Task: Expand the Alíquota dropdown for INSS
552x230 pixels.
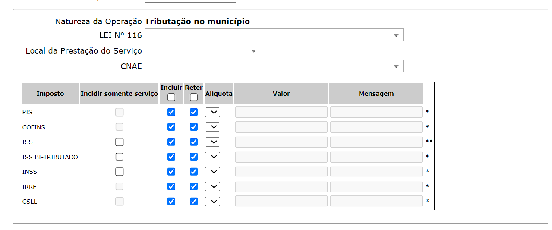Action: [213, 172]
